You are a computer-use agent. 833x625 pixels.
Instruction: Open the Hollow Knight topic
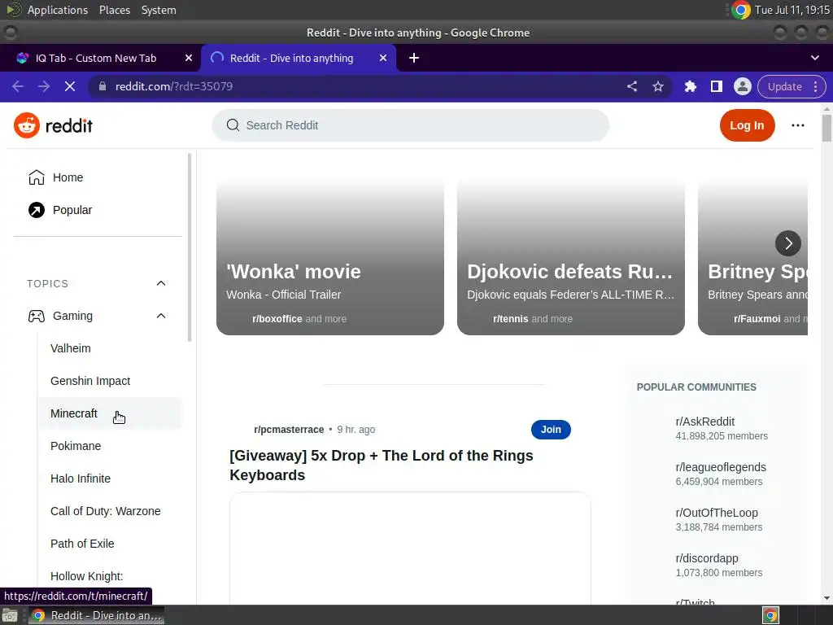point(86,576)
